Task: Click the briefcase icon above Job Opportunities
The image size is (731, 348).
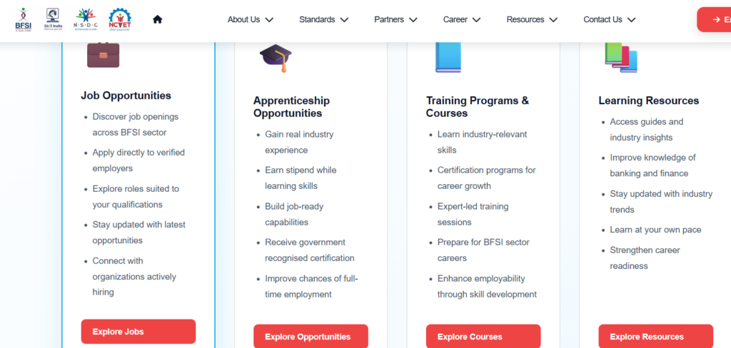Action: [x=103, y=55]
